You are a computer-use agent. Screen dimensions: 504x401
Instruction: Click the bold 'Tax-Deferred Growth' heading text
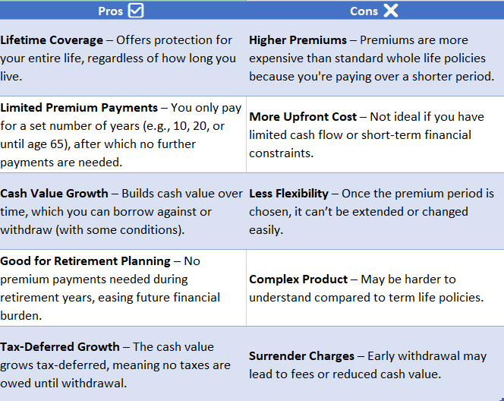tap(60, 347)
